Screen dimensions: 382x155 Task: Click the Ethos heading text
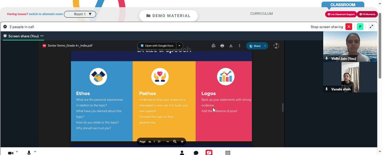pyautogui.click(x=83, y=94)
